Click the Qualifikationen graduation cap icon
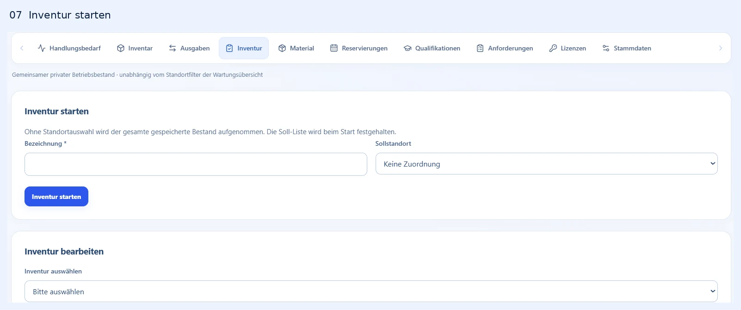The image size is (741, 310). click(x=408, y=48)
